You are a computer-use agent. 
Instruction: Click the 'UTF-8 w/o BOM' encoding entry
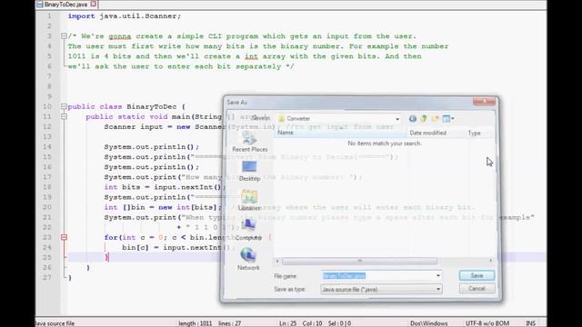(487, 323)
